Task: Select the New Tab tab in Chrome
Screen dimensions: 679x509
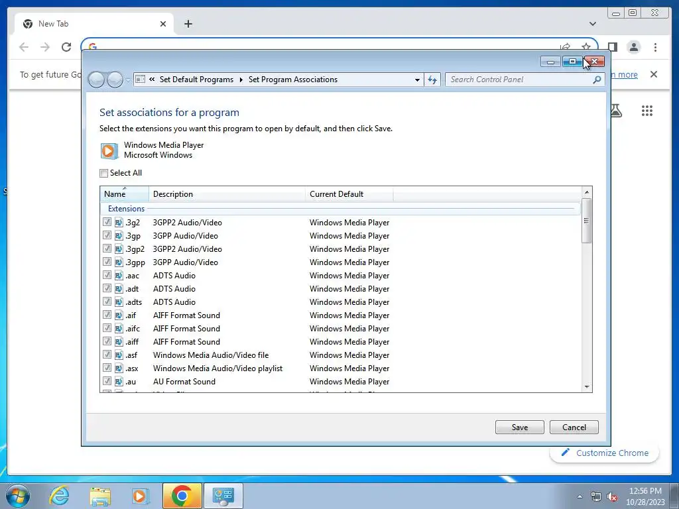Action: 93,24
